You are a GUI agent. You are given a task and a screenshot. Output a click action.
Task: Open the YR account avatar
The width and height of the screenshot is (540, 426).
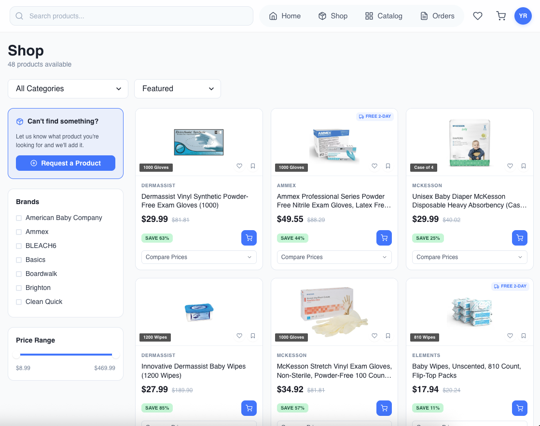pos(523,16)
